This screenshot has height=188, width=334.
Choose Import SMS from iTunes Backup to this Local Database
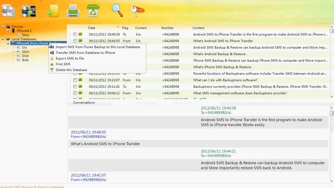click(x=98, y=47)
